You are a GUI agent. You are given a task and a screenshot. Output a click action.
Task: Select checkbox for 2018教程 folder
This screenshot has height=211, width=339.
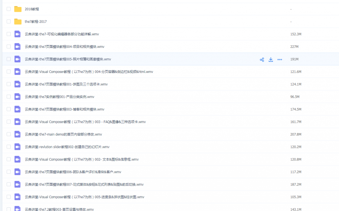pyautogui.click(x=9, y=9)
